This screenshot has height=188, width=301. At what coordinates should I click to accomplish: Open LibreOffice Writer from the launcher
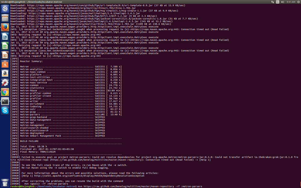coord(5,36)
